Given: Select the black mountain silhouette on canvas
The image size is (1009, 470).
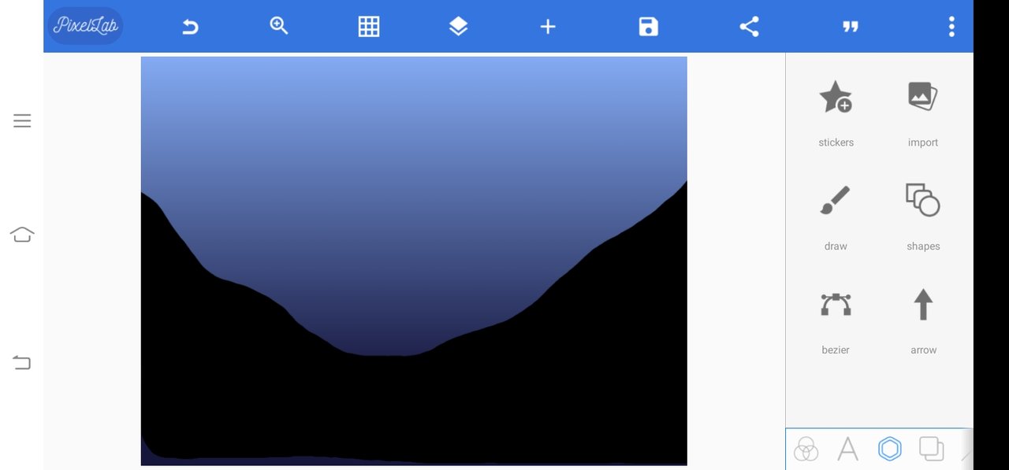Looking at the screenshot, I should pos(414,405).
